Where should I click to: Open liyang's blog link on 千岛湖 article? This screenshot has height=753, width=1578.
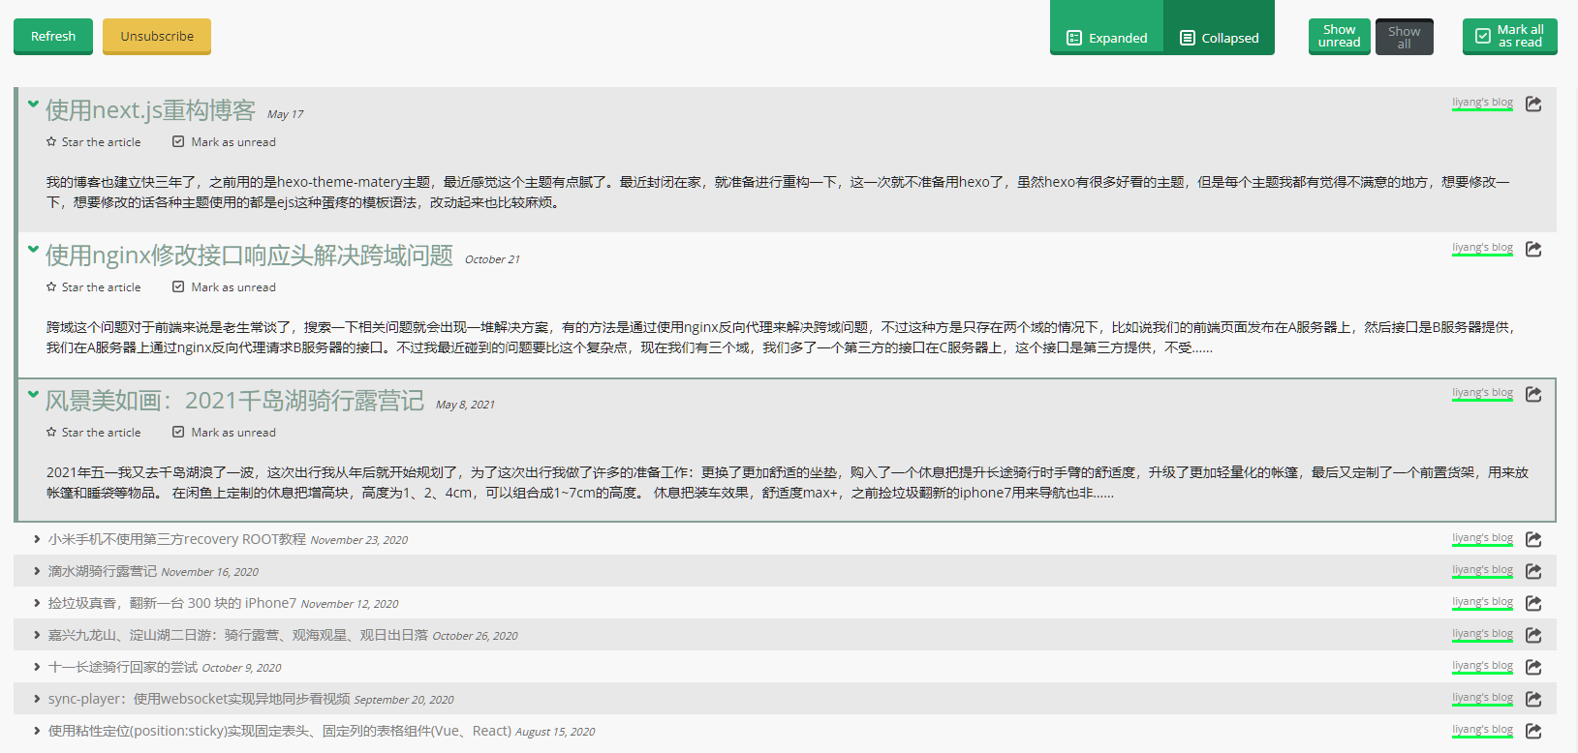point(1482,393)
